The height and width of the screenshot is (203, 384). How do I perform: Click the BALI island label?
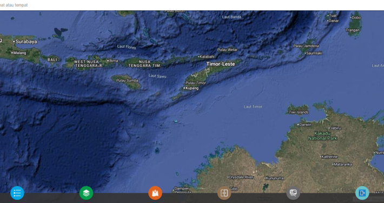pyautogui.click(x=52, y=60)
